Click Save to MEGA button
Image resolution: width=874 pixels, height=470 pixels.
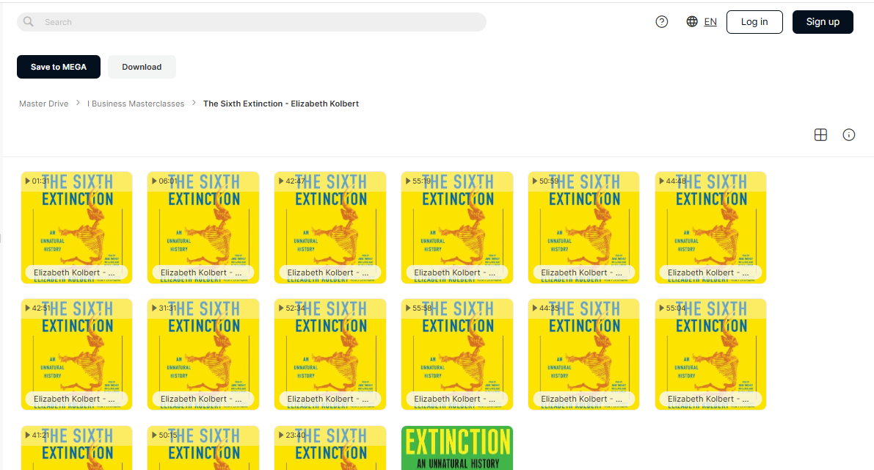(59, 67)
